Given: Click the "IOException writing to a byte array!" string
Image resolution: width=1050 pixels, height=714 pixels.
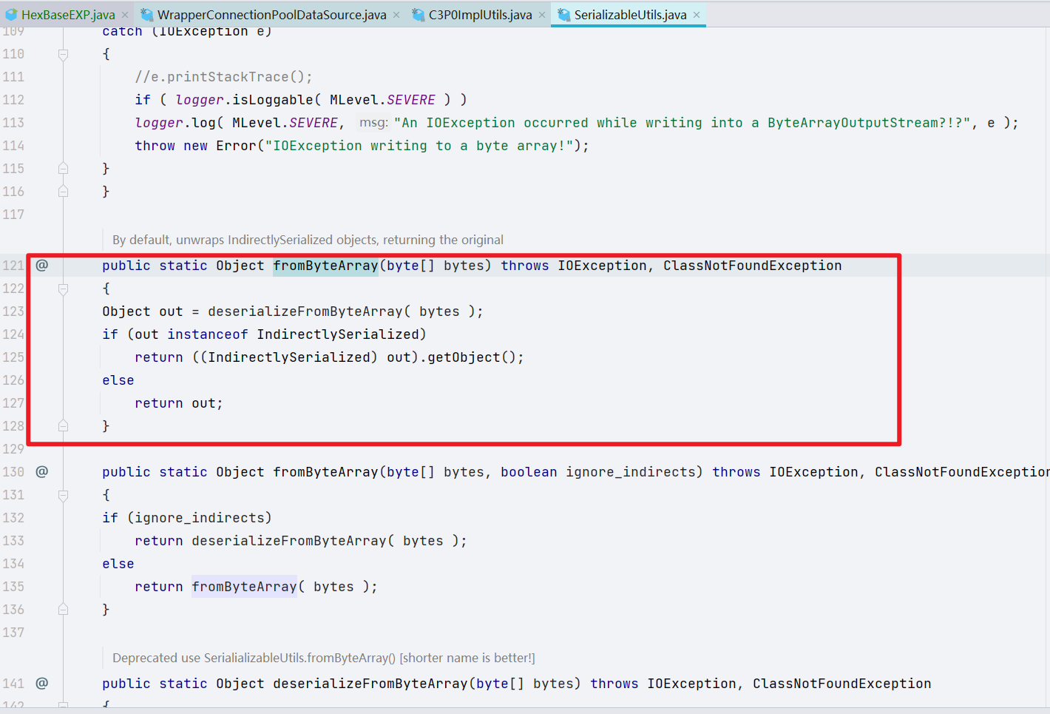Looking at the screenshot, I should pos(419,146).
